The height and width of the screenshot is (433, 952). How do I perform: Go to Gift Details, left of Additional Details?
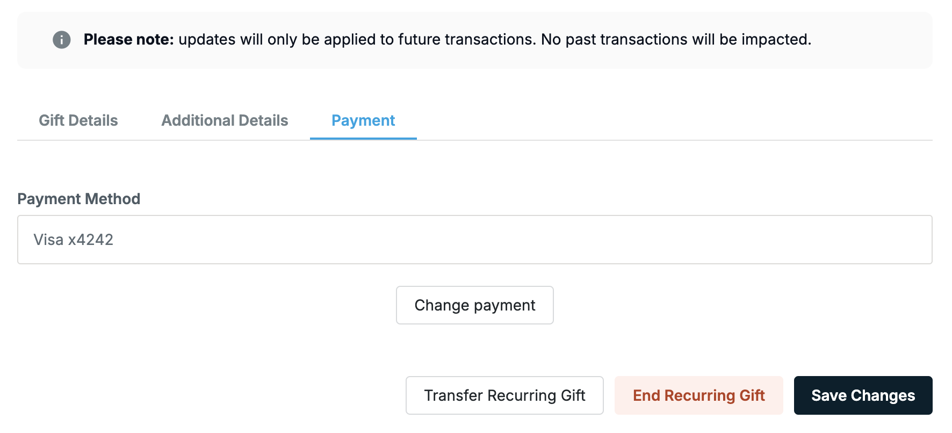(x=78, y=120)
